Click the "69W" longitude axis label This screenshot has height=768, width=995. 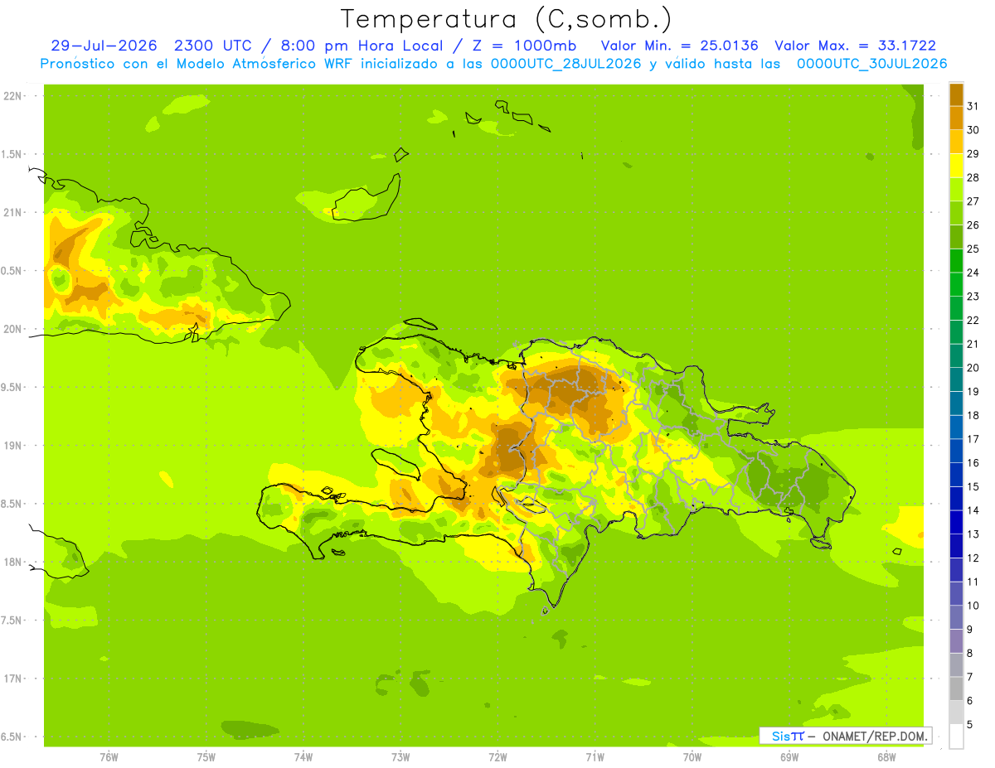tap(789, 757)
